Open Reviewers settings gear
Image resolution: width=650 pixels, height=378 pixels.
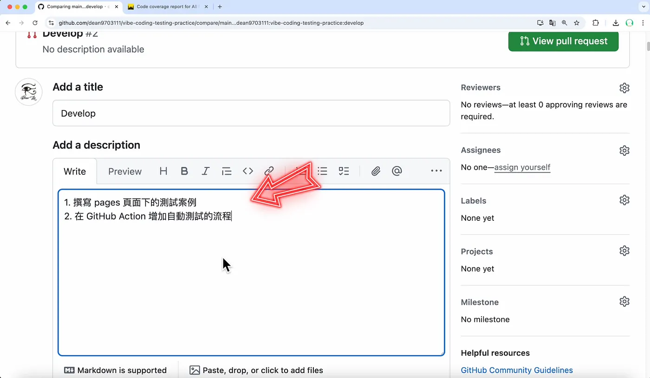pos(624,88)
